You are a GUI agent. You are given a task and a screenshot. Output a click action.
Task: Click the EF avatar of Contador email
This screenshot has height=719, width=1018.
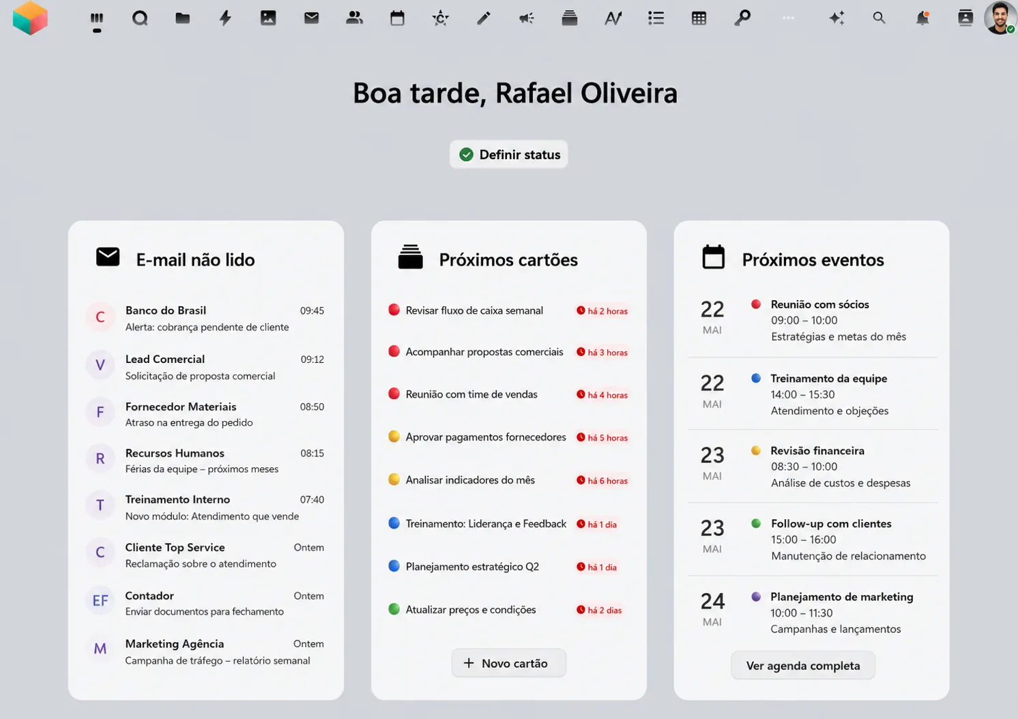(100, 600)
